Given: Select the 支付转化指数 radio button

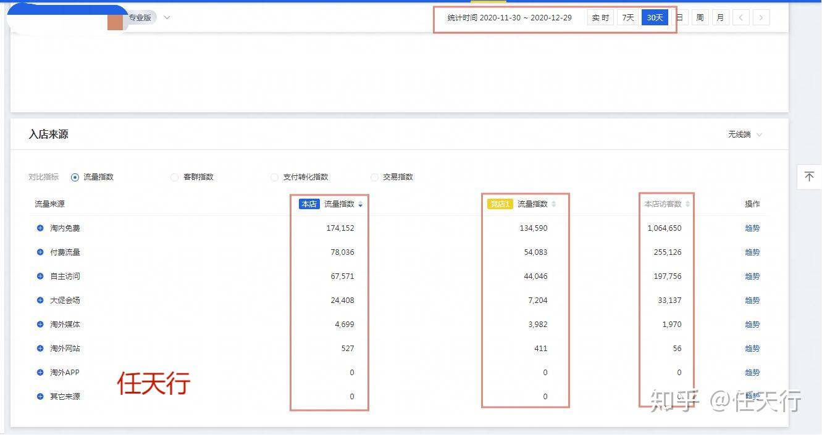Looking at the screenshot, I should click(275, 177).
